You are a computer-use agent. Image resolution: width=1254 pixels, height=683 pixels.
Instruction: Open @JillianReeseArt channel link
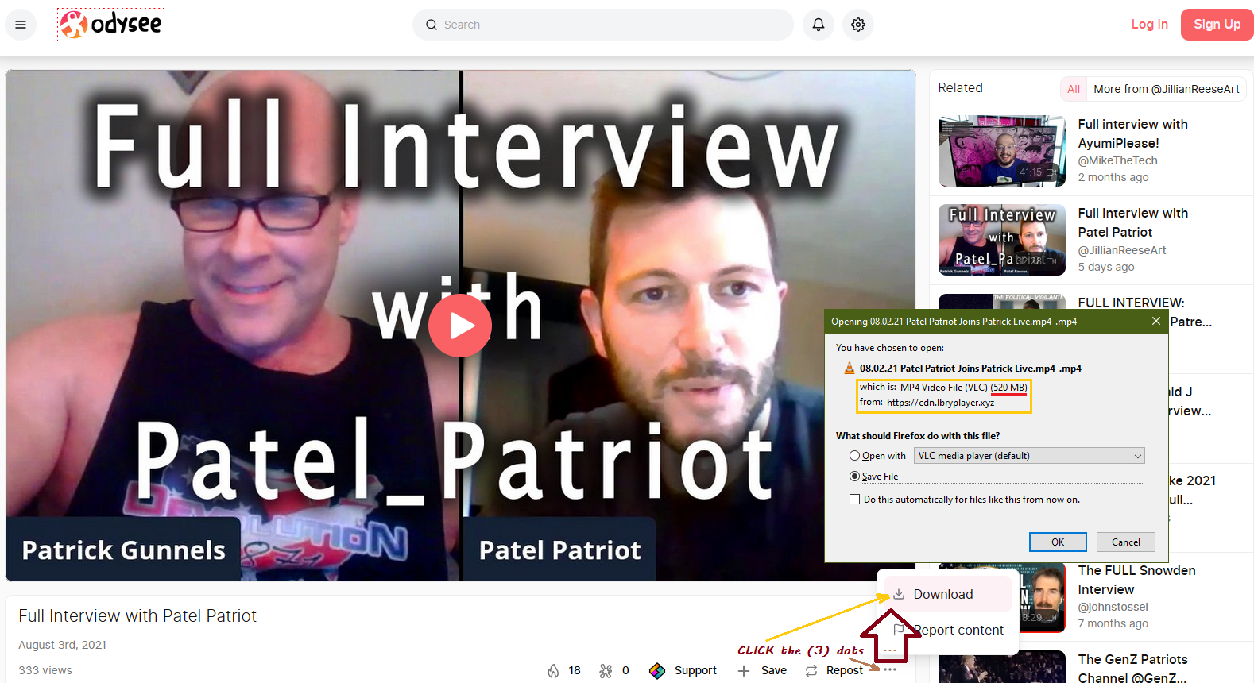click(x=1121, y=250)
